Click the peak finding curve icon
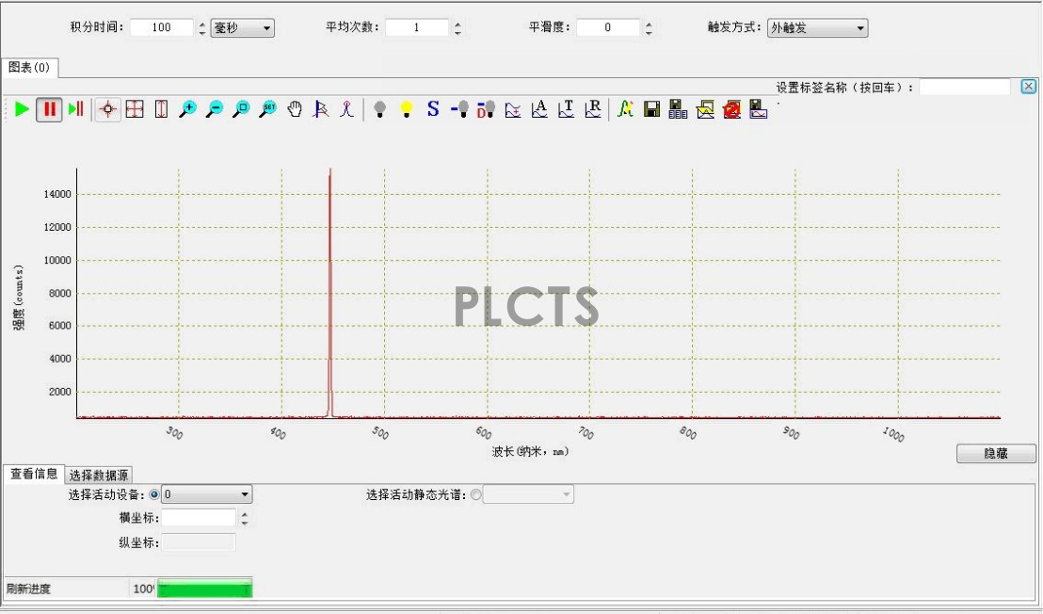The image size is (1043, 614). coord(346,109)
